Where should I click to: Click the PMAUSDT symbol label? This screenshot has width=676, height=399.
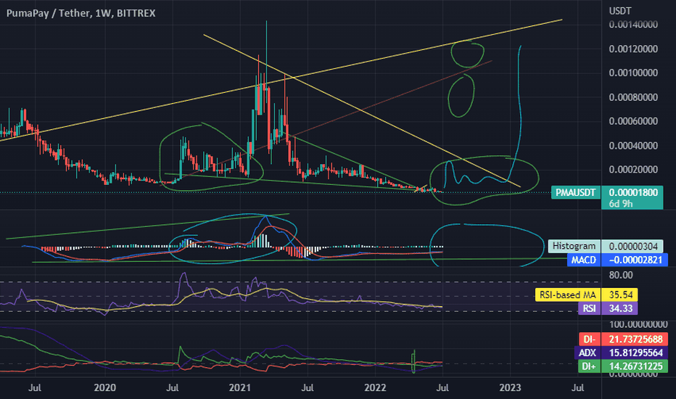(576, 192)
